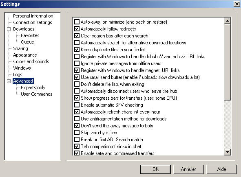Uncheck Automatically follow redirects
Image resolution: width=241 pixels, height=177 pixels.
coord(77,28)
